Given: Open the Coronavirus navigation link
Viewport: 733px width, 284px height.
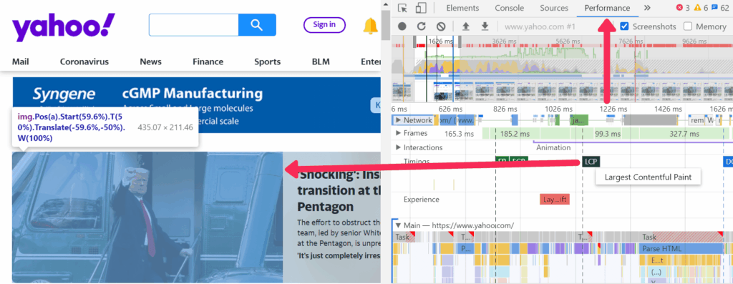Looking at the screenshot, I should click(x=84, y=62).
